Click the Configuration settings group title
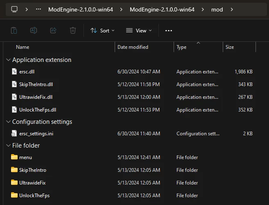The height and width of the screenshot is (205, 269). [x=42, y=122]
